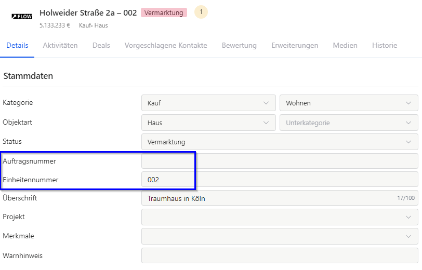Go to the Medien tab
The width and height of the screenshot is (422, 270).
coord(345,46)
